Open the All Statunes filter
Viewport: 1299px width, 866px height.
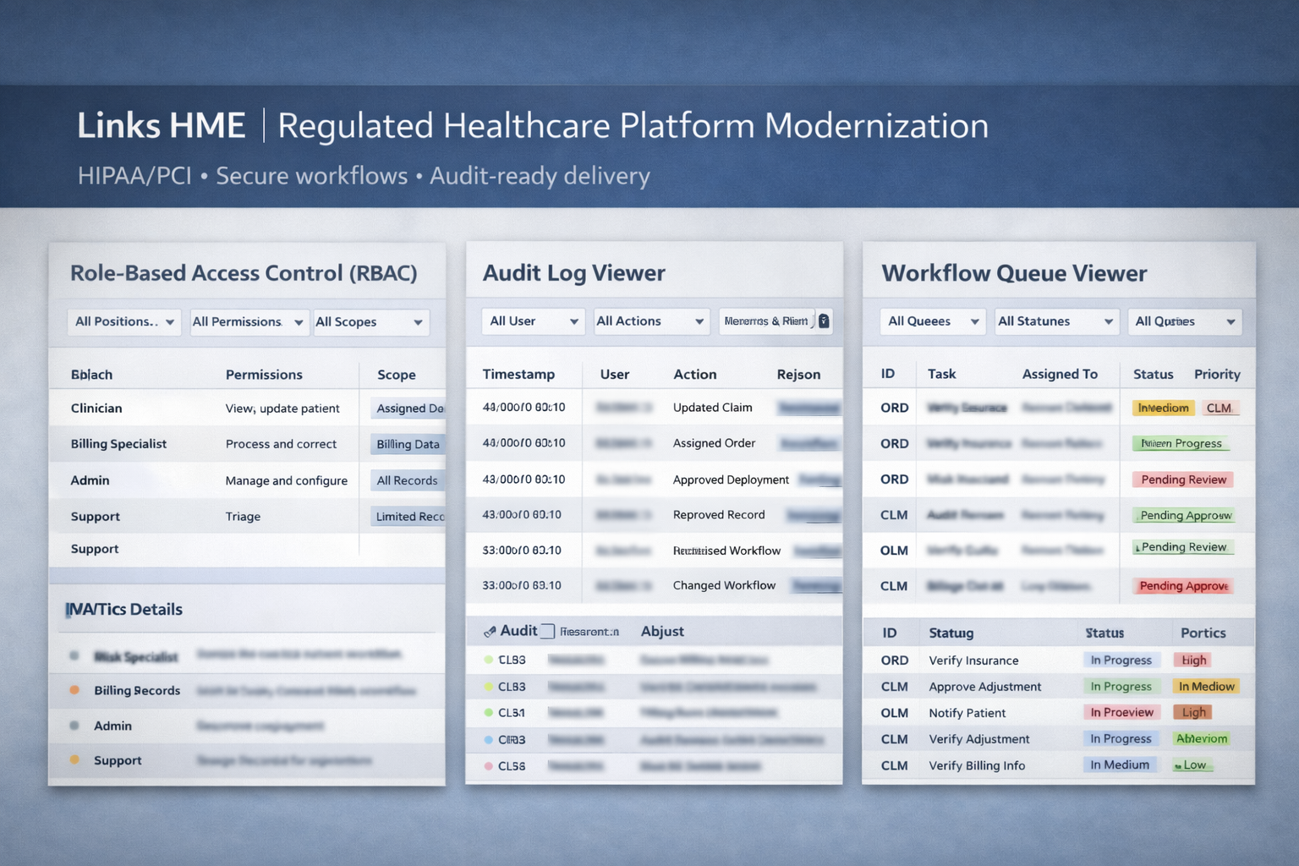[x=1055, y=321]
